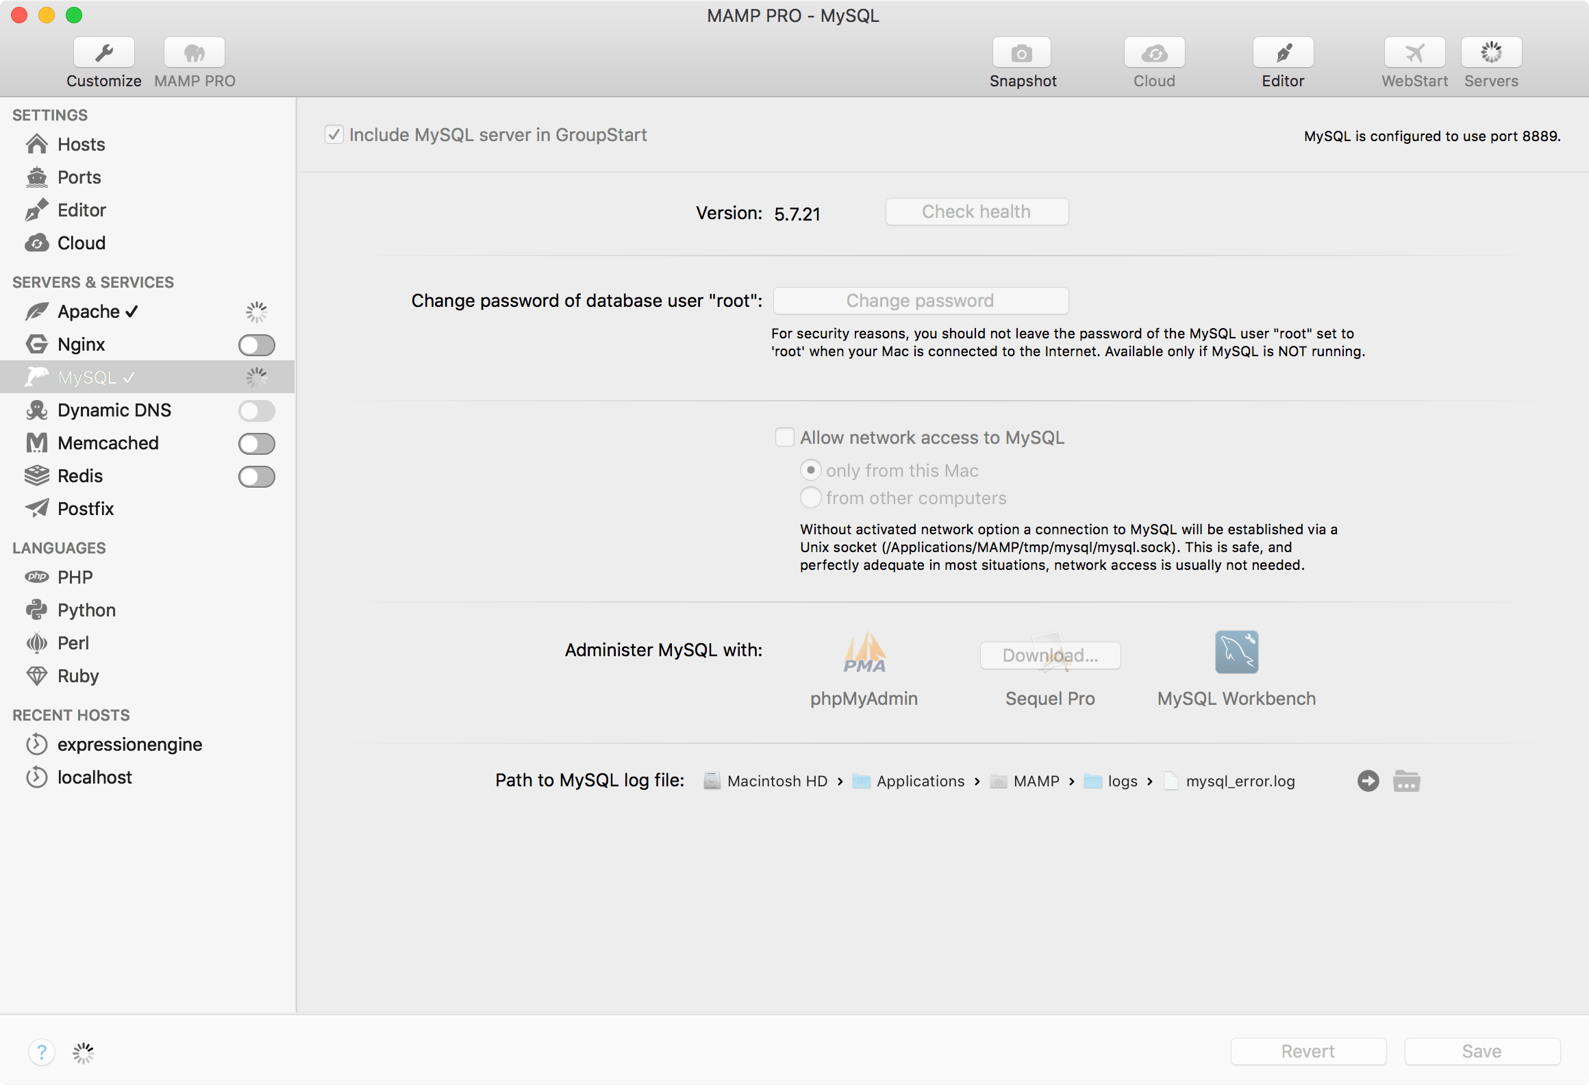Click the Check health button

(977, 212)
